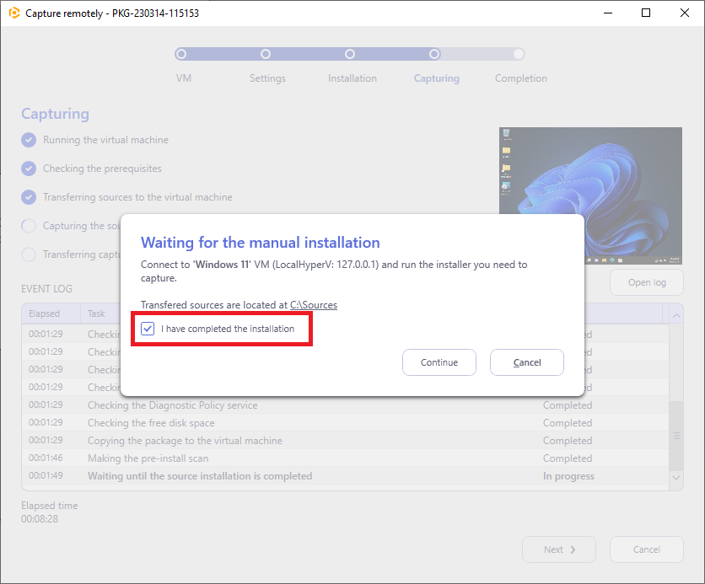This screenshot has width=705, height=584.
Task: Click the EVENT LOG section label
Action: coord(46,289)
